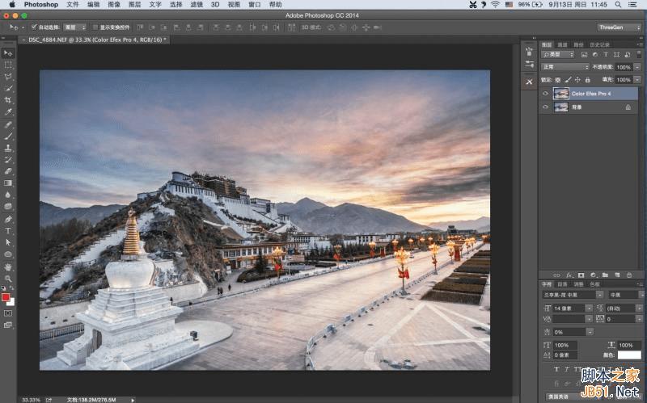Switch to the Character panel tab
Image resolution: width=647 pixels, height=403 pixels.
coord(547,284)
